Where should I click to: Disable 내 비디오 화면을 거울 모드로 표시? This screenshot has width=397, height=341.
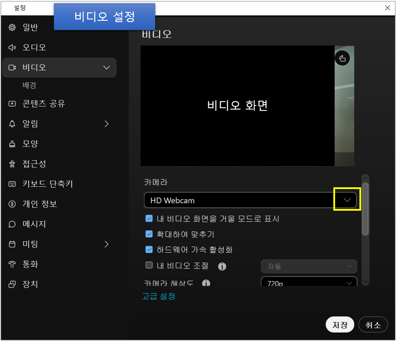149,218
